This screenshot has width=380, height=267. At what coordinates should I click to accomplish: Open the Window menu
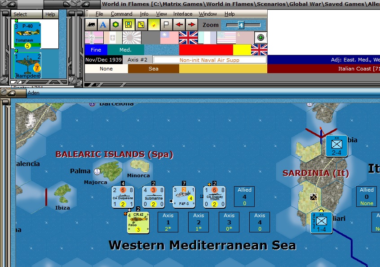208,14
